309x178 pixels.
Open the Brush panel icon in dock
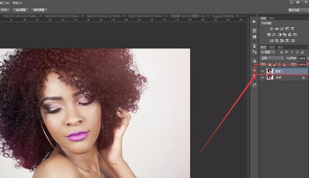click(254, 46)
